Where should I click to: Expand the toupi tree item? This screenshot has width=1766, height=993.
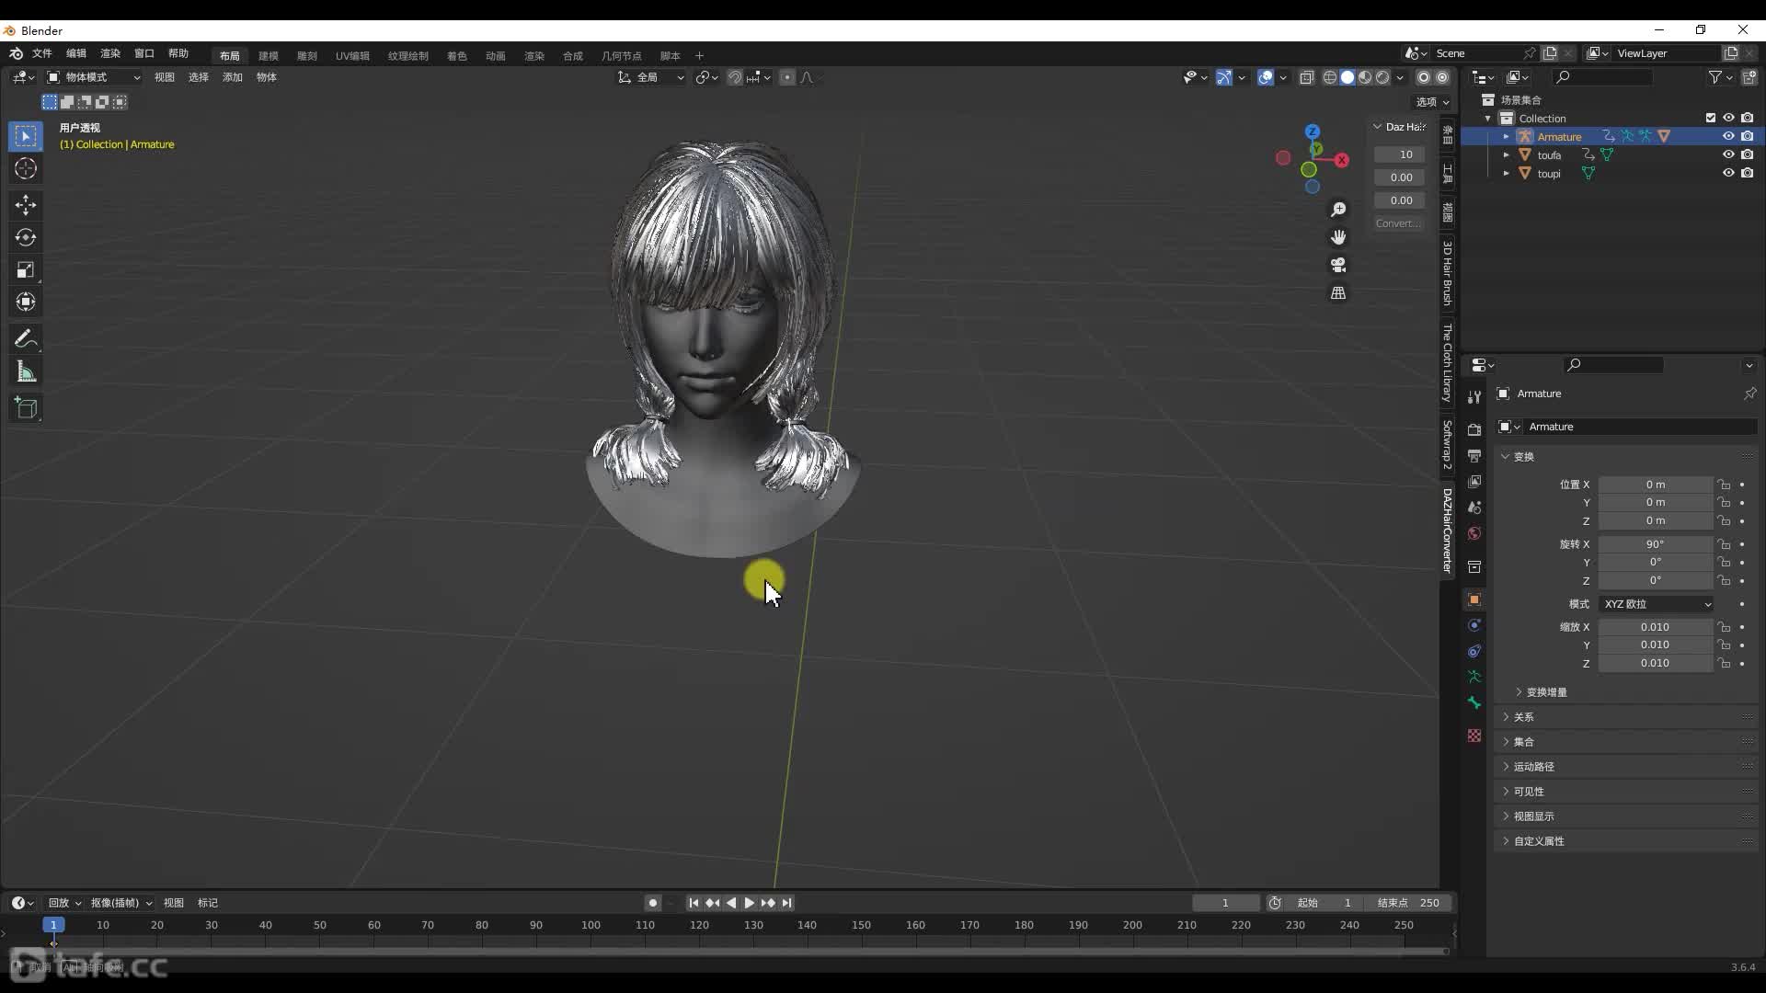click(x=1506, y=173)
